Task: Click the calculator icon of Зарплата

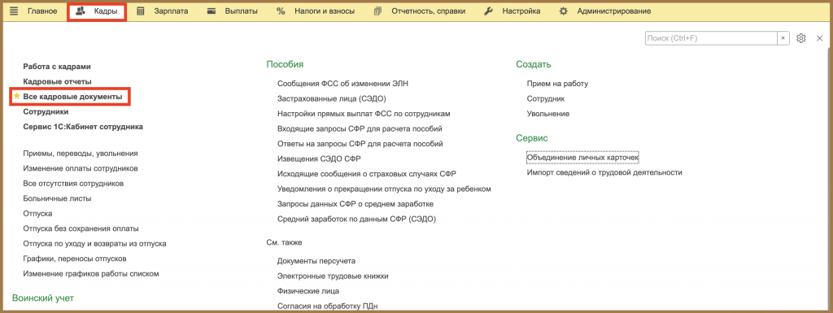Action: 141,11
